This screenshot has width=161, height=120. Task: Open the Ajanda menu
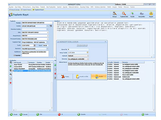[65, 7]
